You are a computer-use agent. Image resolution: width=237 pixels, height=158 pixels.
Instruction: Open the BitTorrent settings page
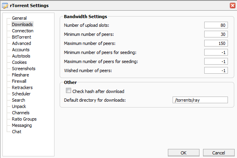[x=21, y=37]
